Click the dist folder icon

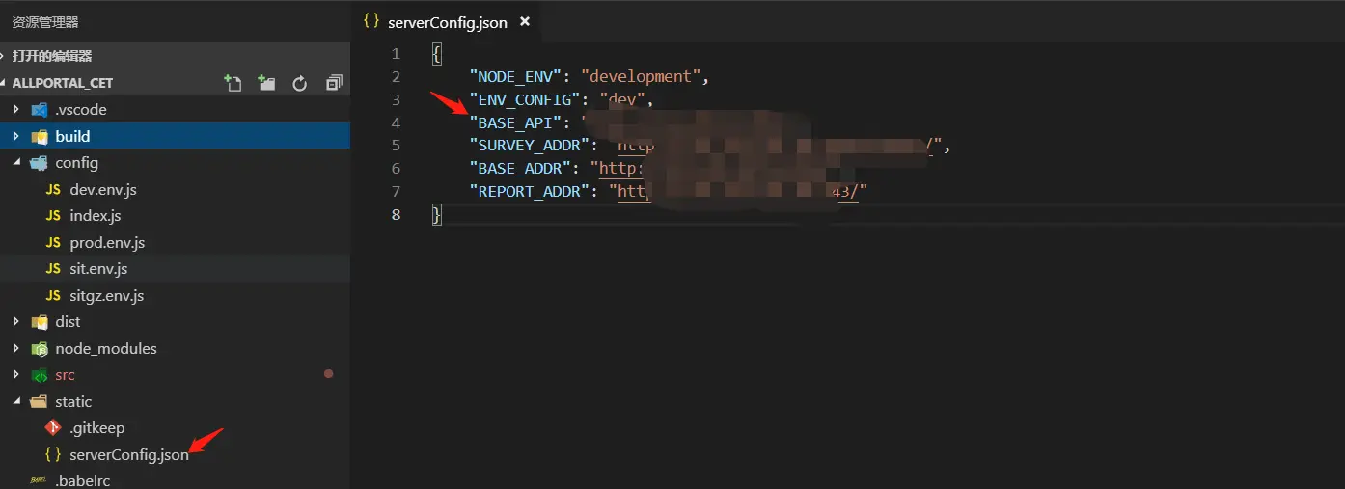click(40, 322)
